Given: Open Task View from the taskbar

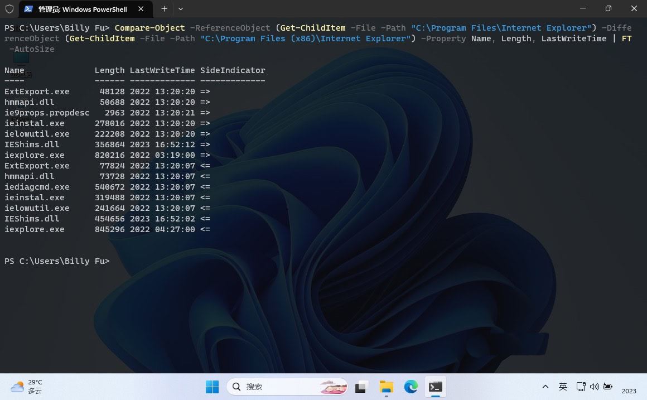Looking at the screenshot, I should (x=360, y=387).
